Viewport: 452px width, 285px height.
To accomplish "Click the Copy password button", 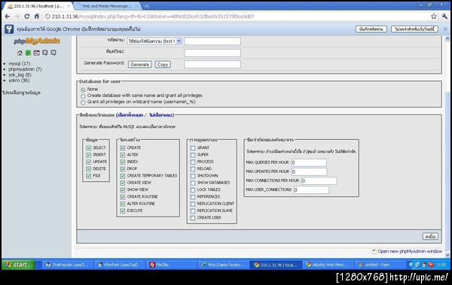I will coord(163,65).
